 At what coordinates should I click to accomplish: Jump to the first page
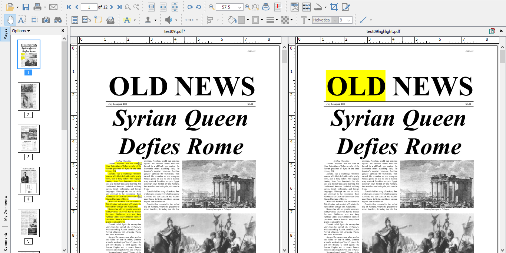point(69,7)
